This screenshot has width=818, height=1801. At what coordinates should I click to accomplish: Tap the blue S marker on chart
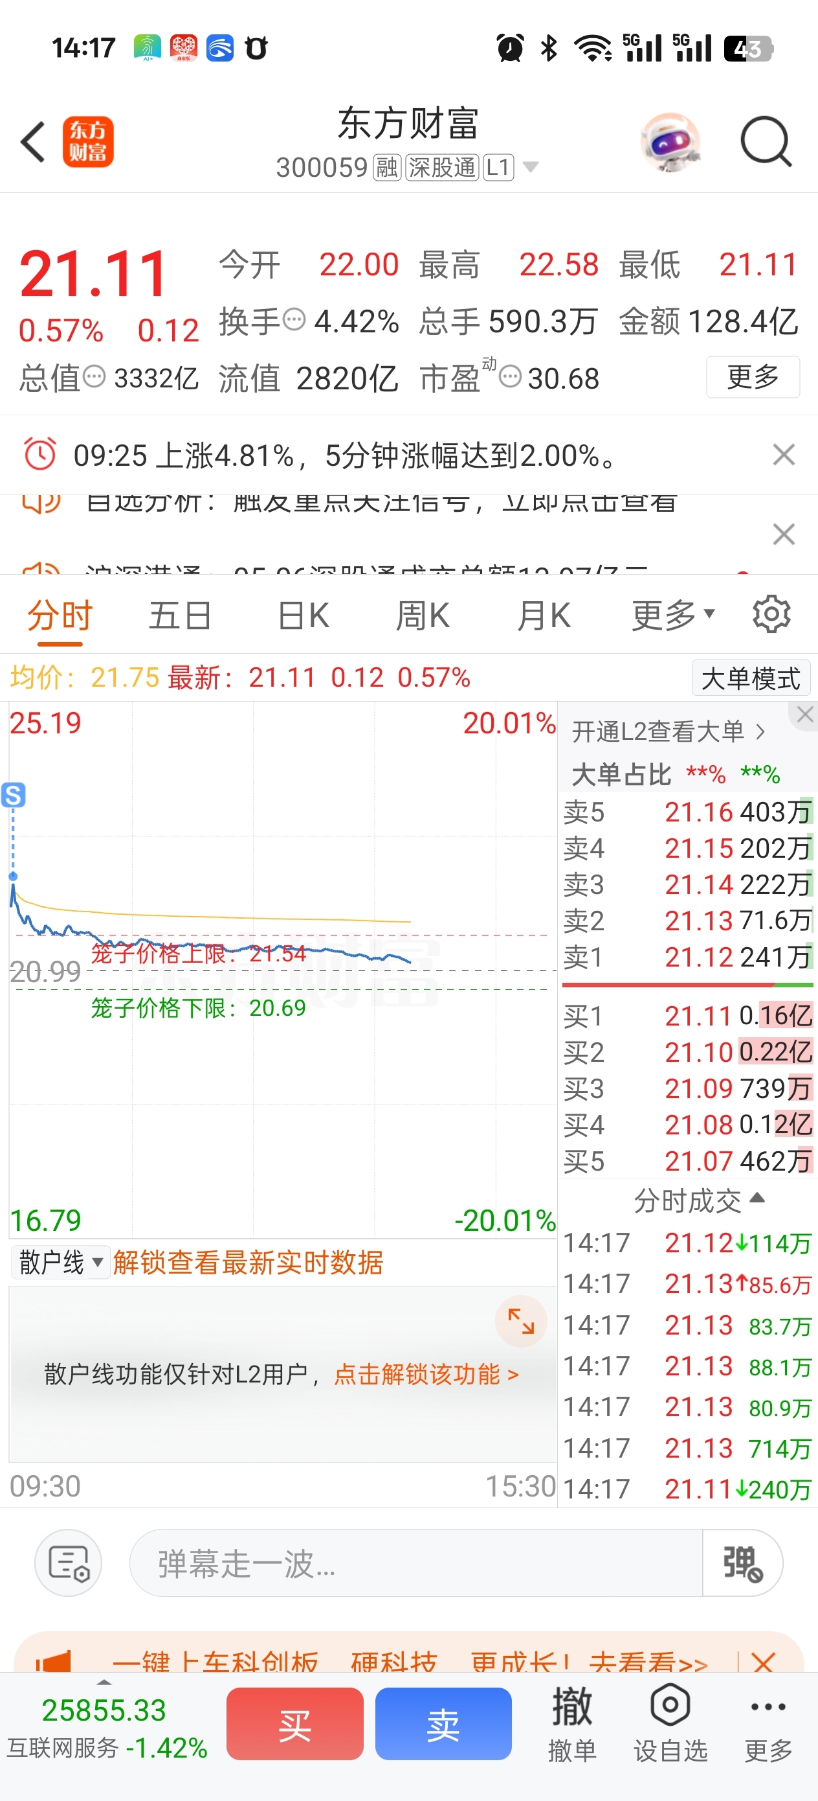tap(14, 795)
